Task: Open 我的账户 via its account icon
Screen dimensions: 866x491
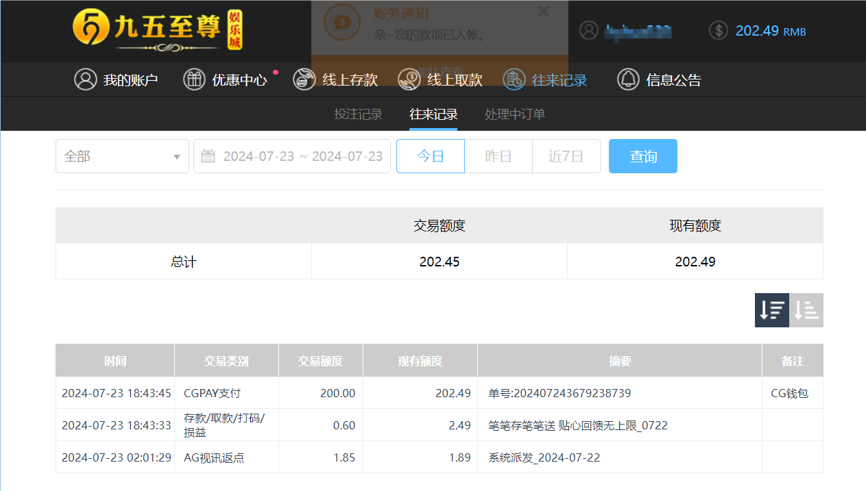Action: [85, 79]
